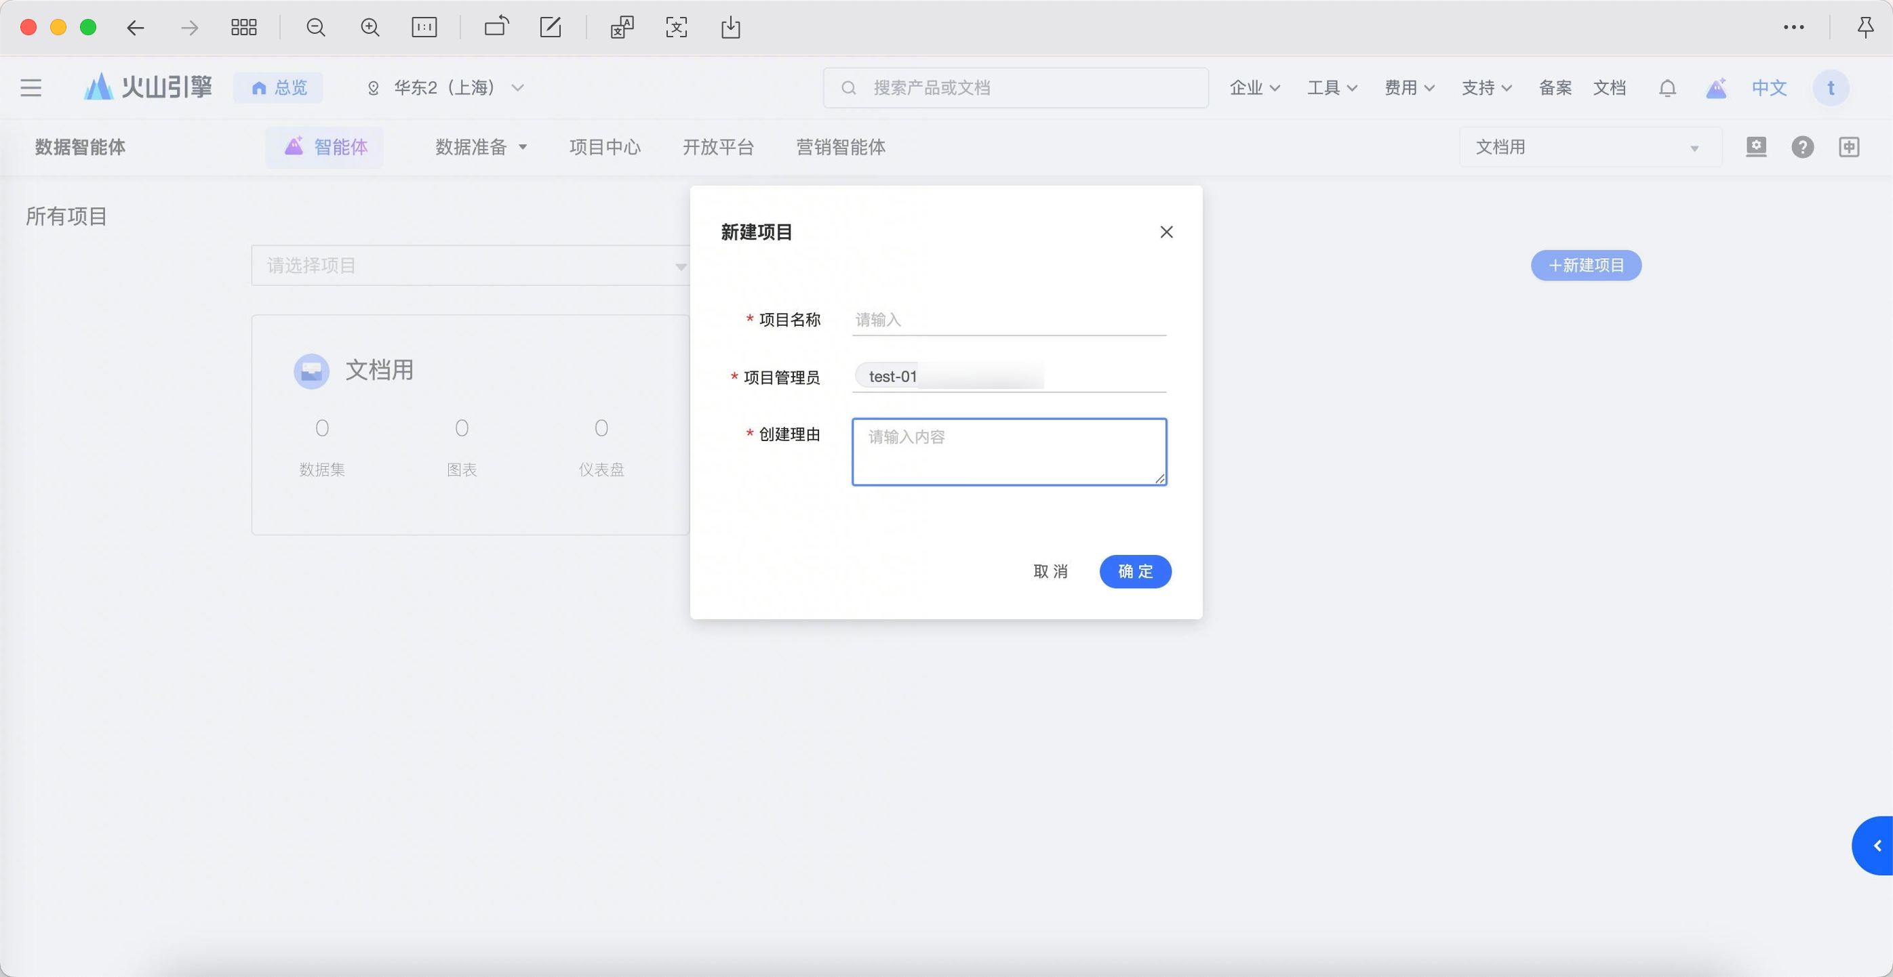Click 确定 to confirm new project
Image resolution: width=1893 pixels, height=977 pixels.
[1134, 572]
